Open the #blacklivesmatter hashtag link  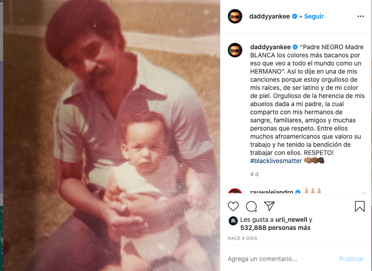276,161
